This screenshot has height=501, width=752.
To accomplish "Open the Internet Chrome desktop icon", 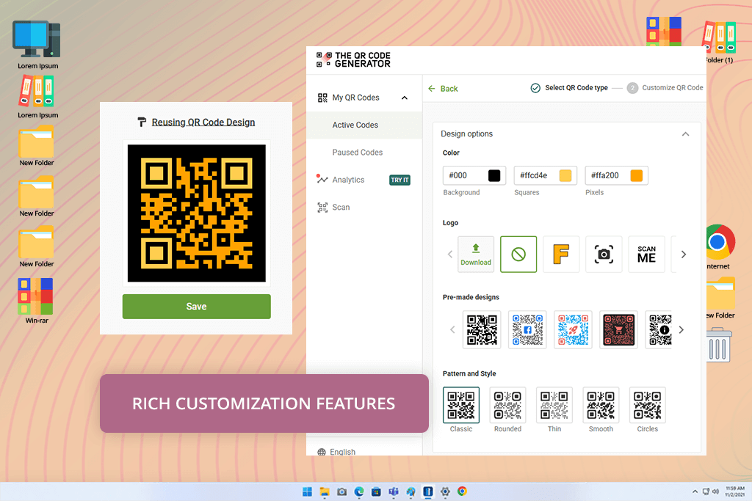I will click(x=719, y=246).
